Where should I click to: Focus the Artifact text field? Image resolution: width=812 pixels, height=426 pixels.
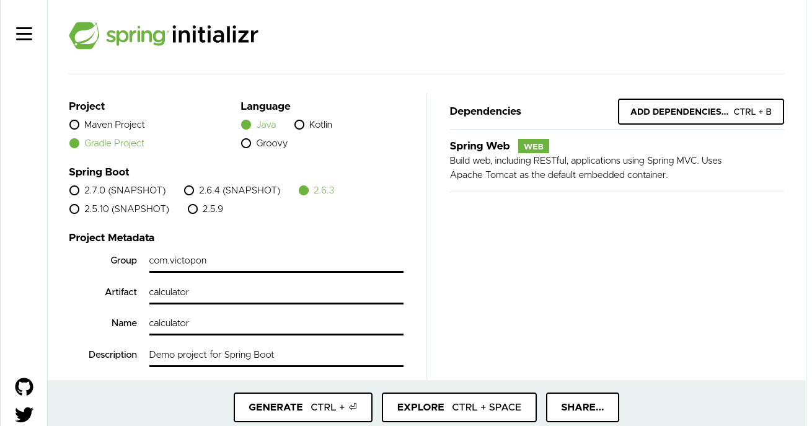coord(276,292)
